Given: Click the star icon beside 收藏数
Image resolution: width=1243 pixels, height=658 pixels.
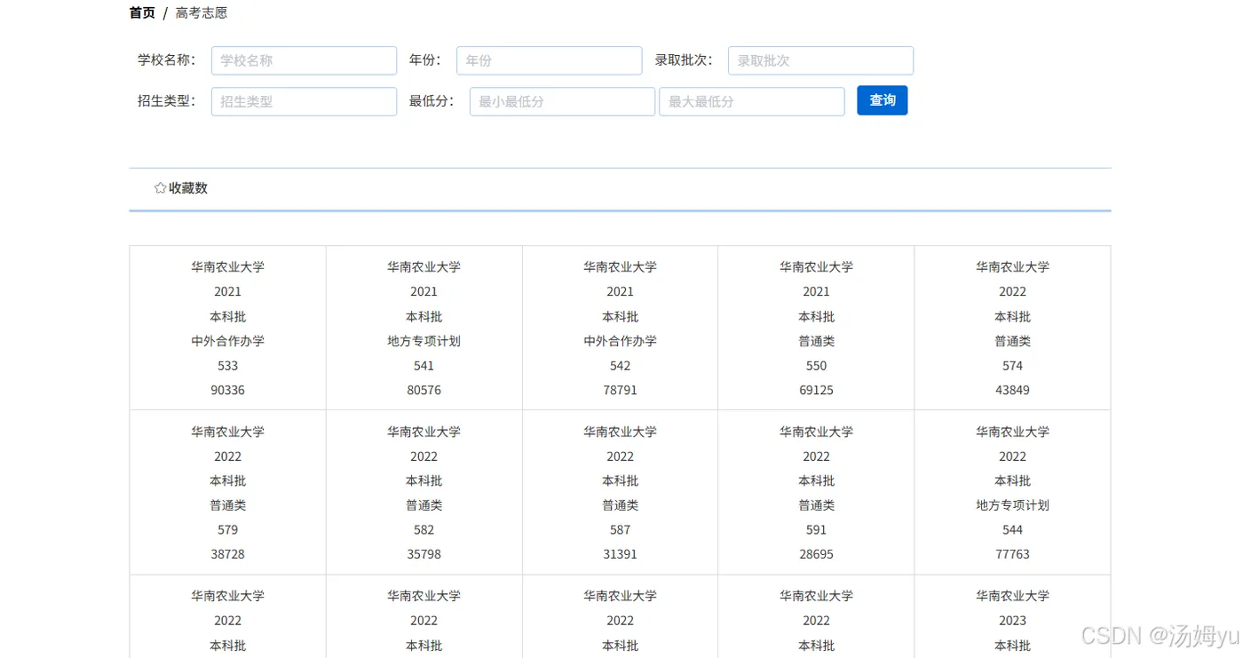Looking at the screenshot, I should tap(160, 188).
